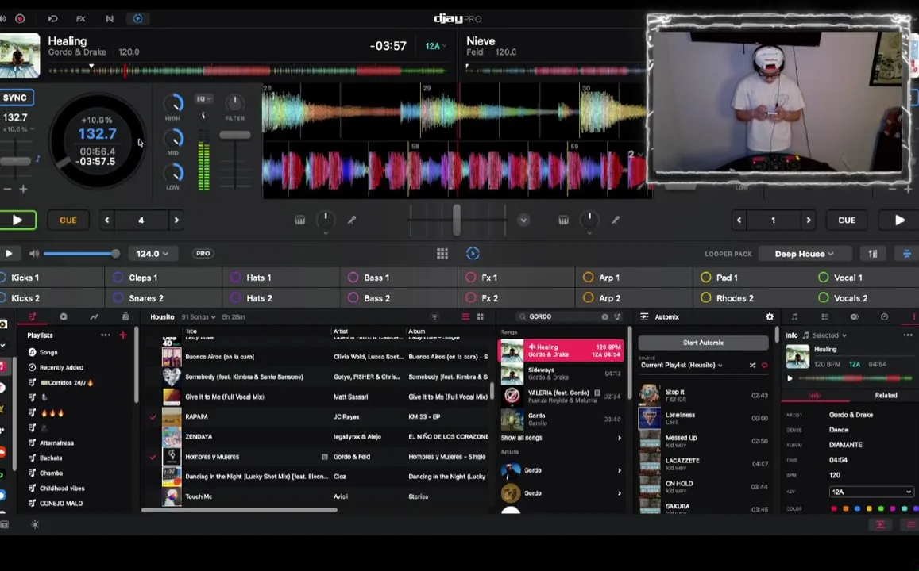Open the FX panel icon in top bar

pos(81,19)
